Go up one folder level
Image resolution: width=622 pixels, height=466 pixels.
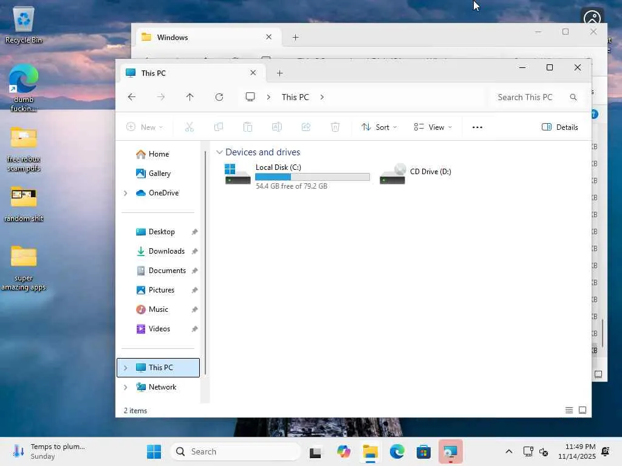click(x=190, y=97)
